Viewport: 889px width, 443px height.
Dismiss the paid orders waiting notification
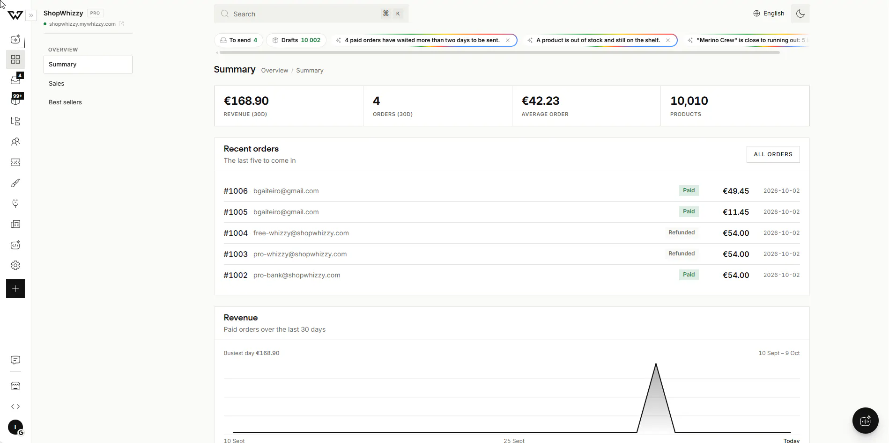(508, 40)
